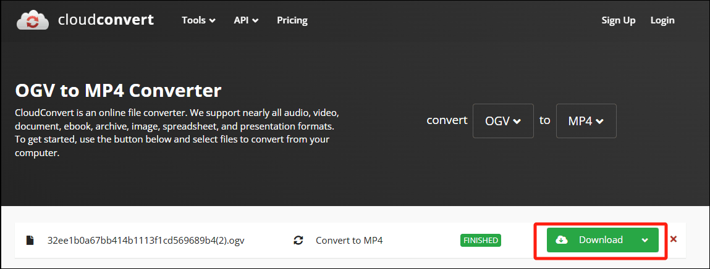Click the file document icon beside the filename

(30, 240)
